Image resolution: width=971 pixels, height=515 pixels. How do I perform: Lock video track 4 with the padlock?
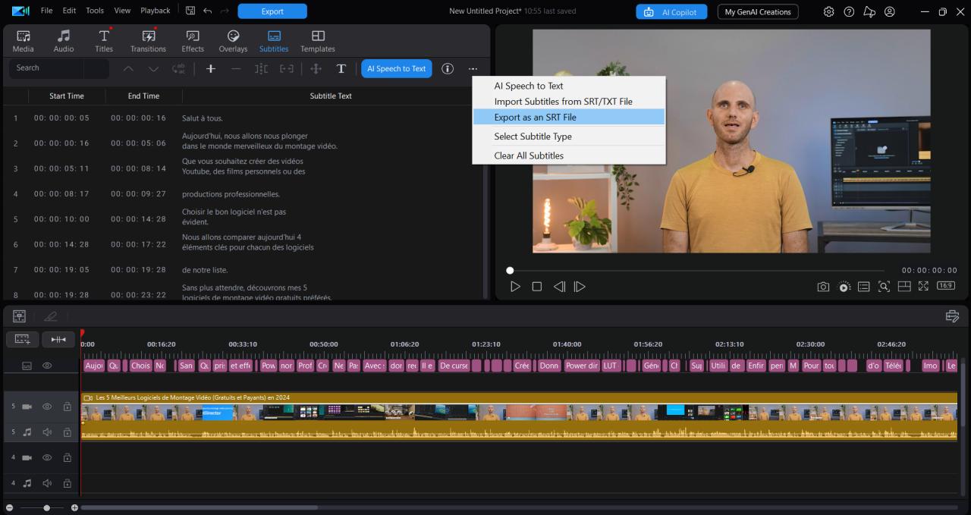[67, 457]
